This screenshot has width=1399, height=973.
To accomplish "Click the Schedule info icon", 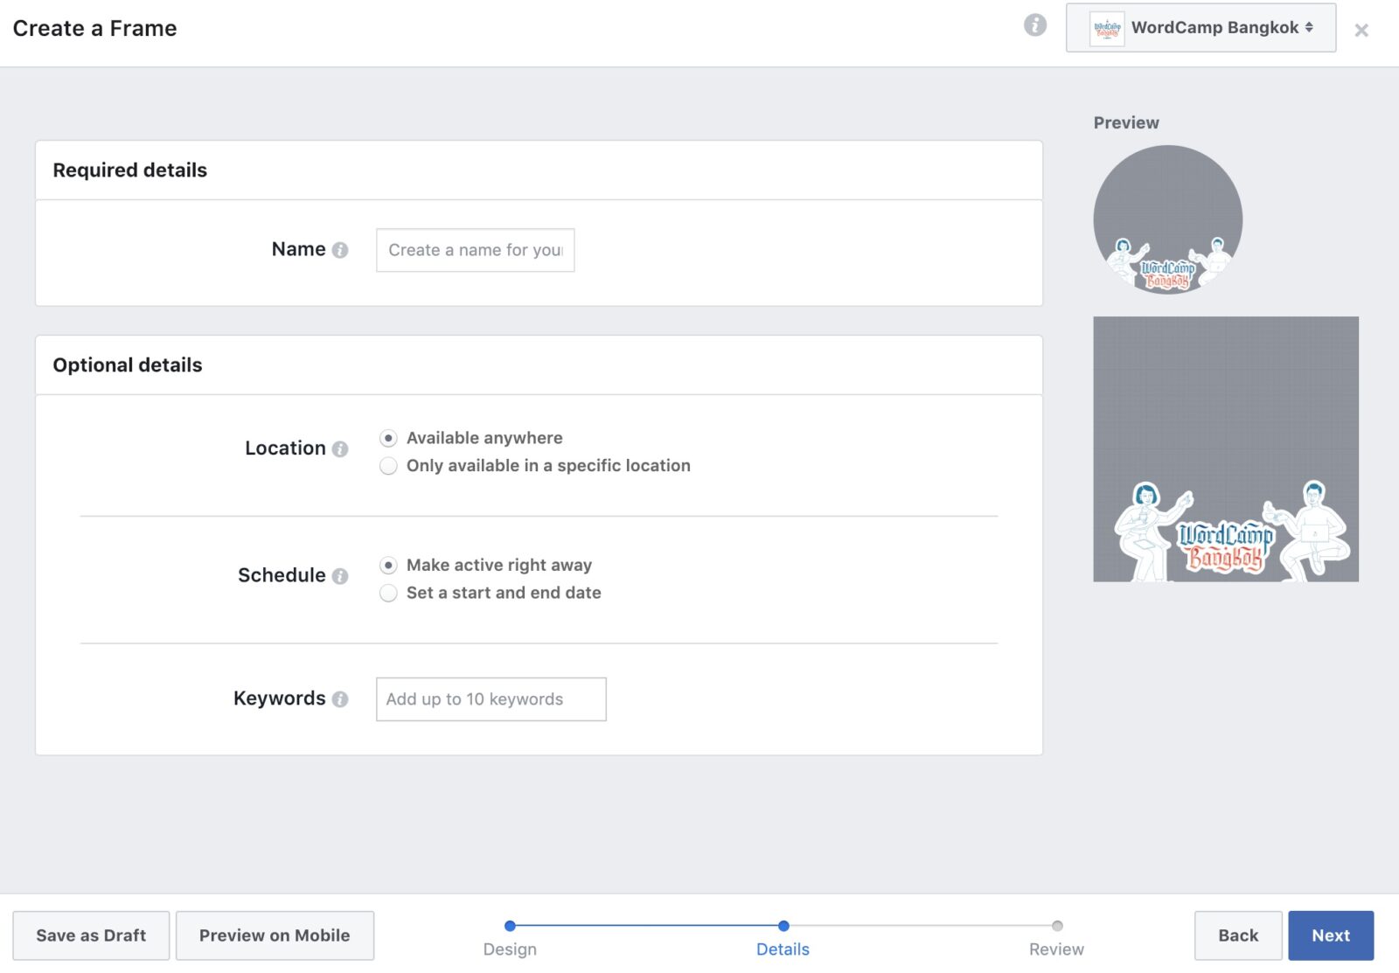I will click(340, 576).
